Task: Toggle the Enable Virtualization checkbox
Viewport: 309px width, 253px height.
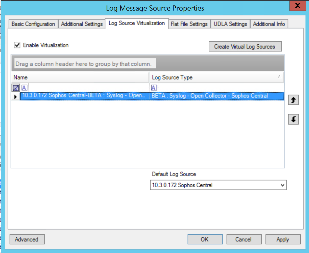Action: click(x=17, y=45)
